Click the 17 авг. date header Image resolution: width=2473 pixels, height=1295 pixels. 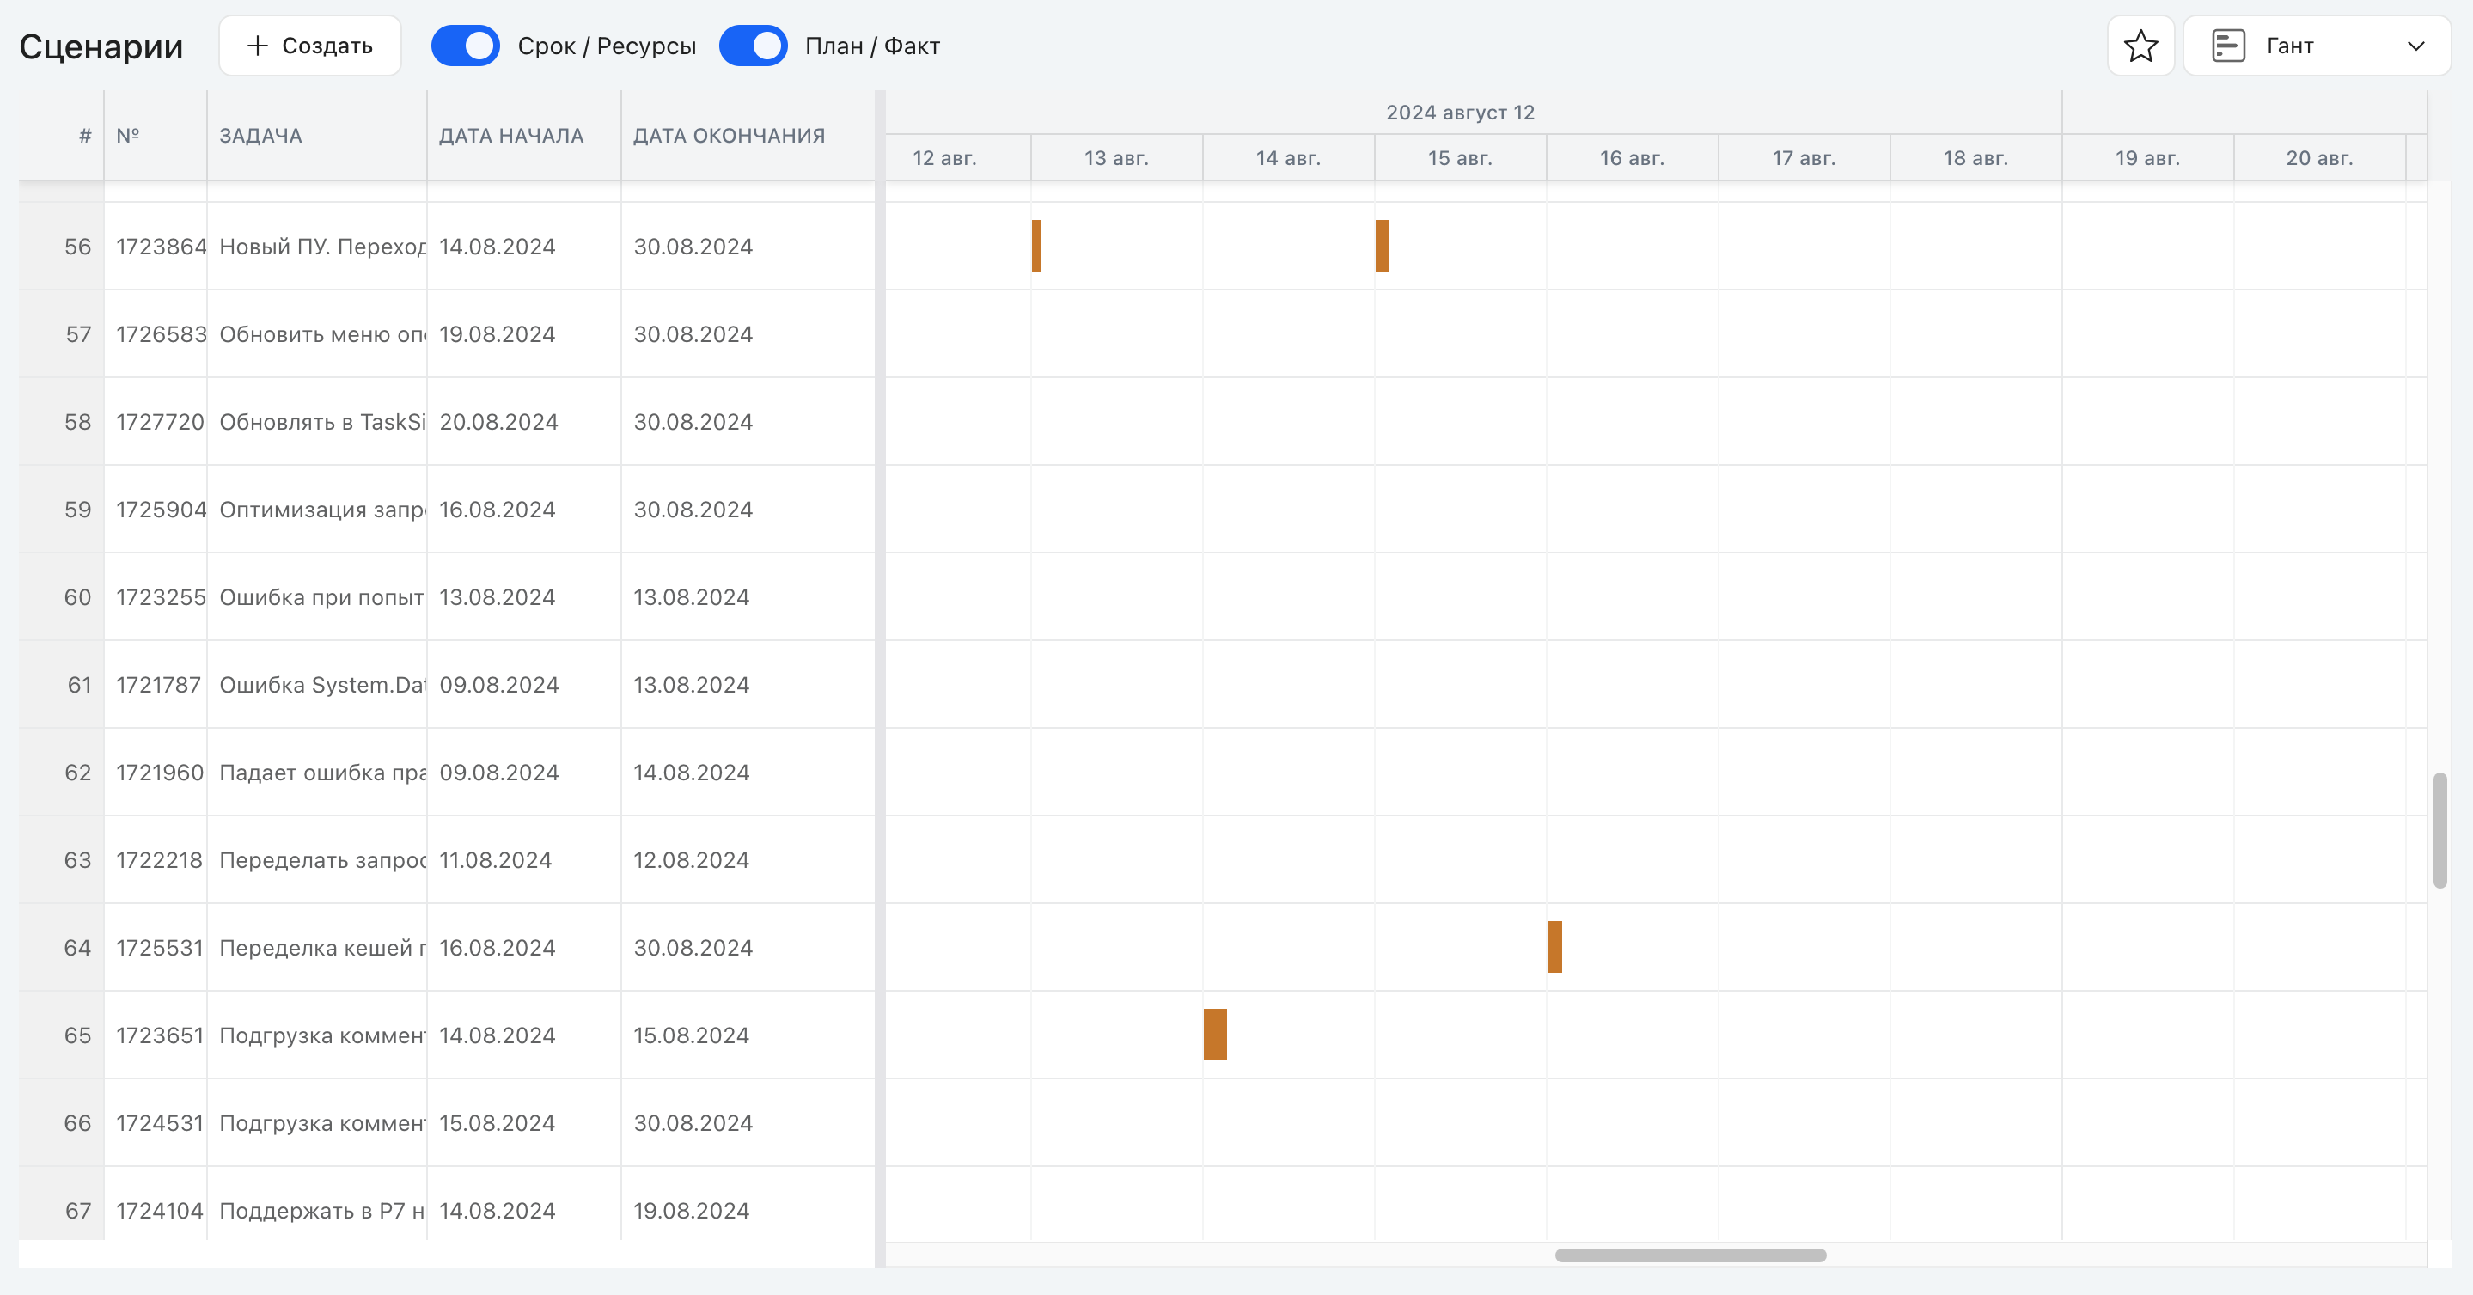pos(1804,157)
